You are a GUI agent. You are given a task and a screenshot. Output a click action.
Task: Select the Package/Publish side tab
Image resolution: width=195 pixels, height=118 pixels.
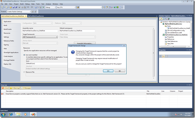point(9,60)
